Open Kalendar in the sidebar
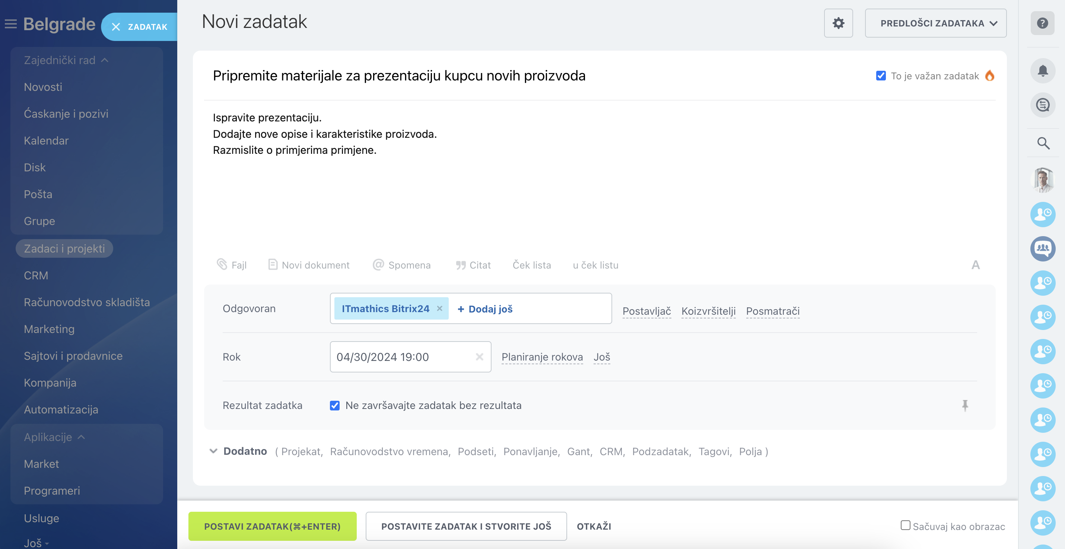The height and width of the screenshot is (549, 1065). [46, 140]
